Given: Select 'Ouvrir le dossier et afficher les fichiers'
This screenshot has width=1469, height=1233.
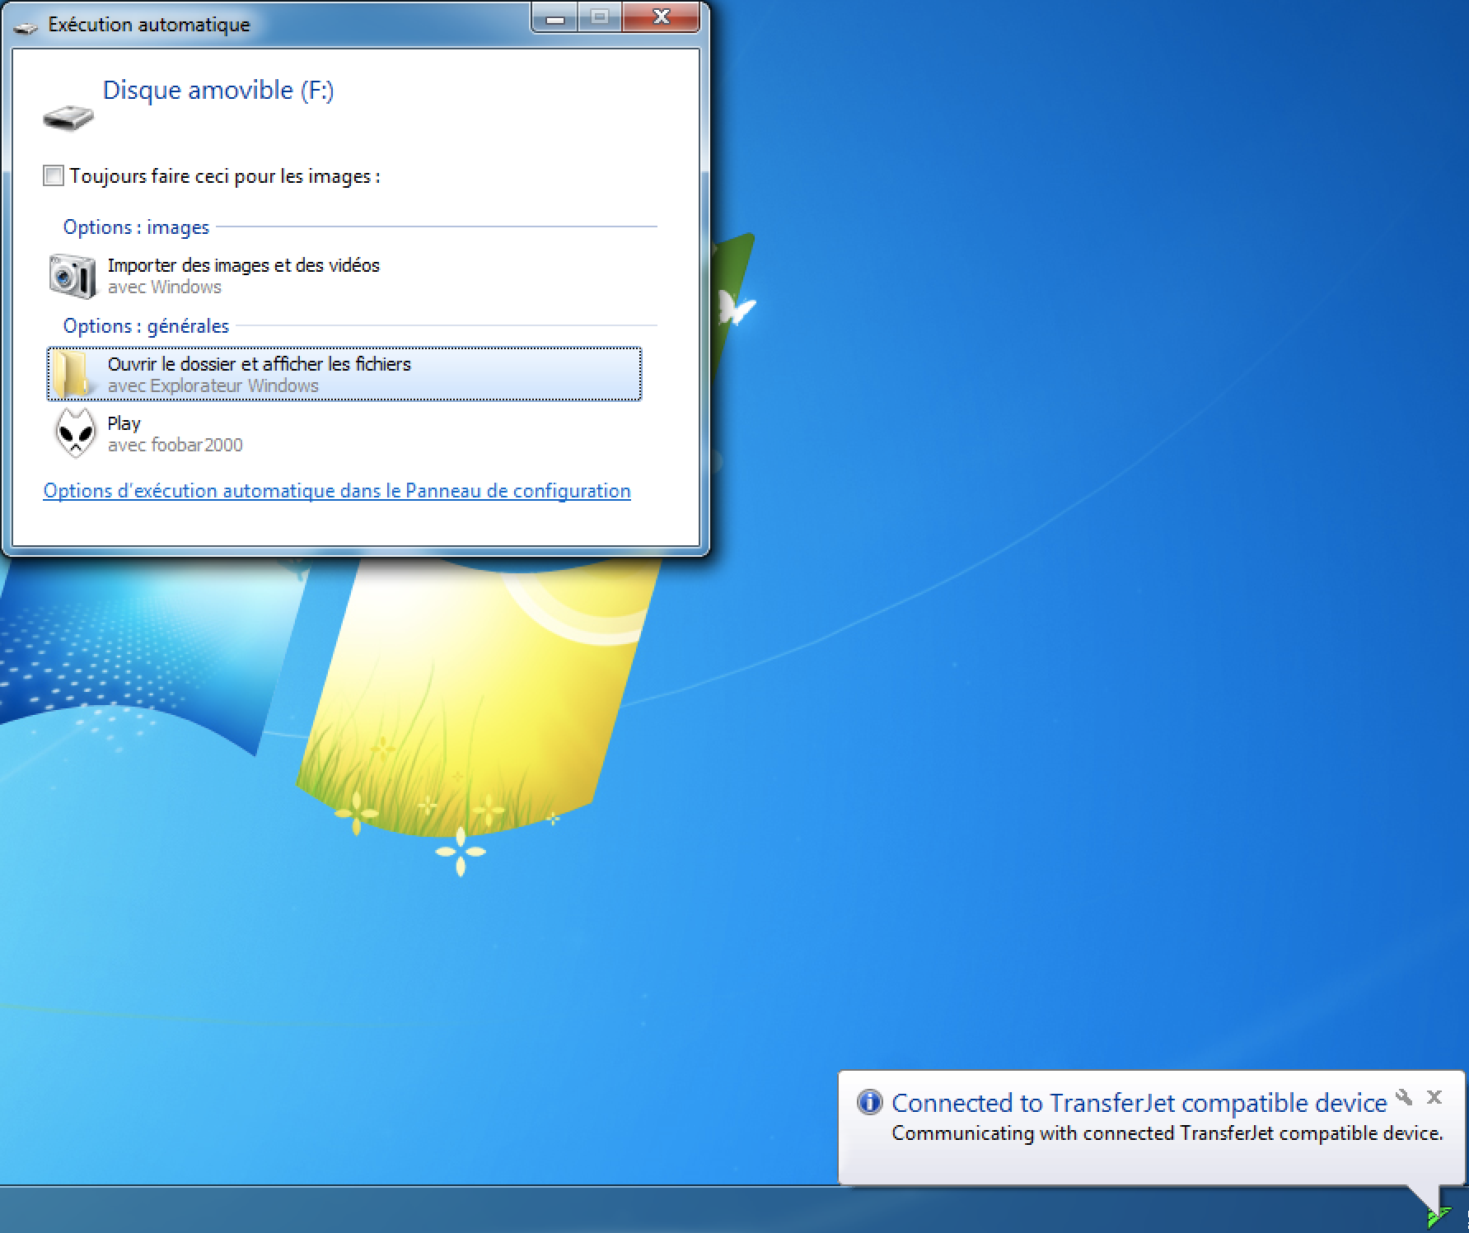Looking at the screenshot, I should (344, 375).
